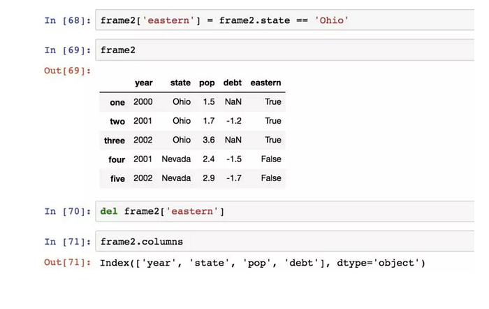
Task: Select the In [68] prompt label
Action: [67, 20]
